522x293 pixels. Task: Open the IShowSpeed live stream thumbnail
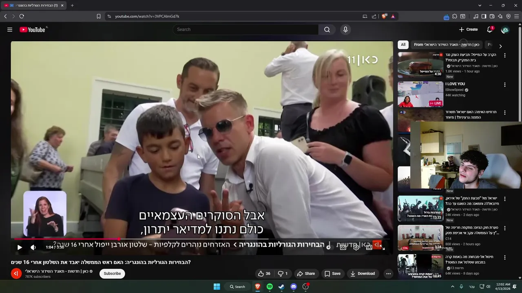(420, 94)
